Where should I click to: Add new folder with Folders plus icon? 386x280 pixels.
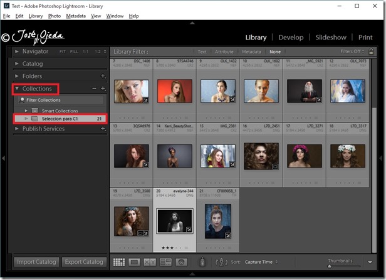point(103,76)
